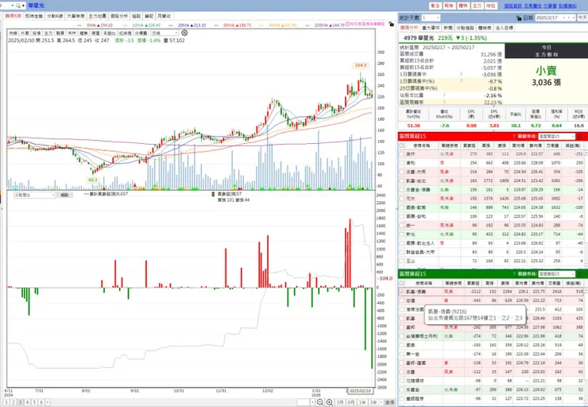Click the red 主力 button in top bar
This screenshot has width=588, height=407.
[477, 6]
